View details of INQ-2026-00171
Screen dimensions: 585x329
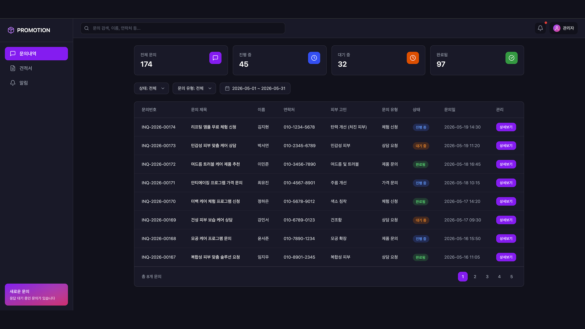[x=506, y=183]
